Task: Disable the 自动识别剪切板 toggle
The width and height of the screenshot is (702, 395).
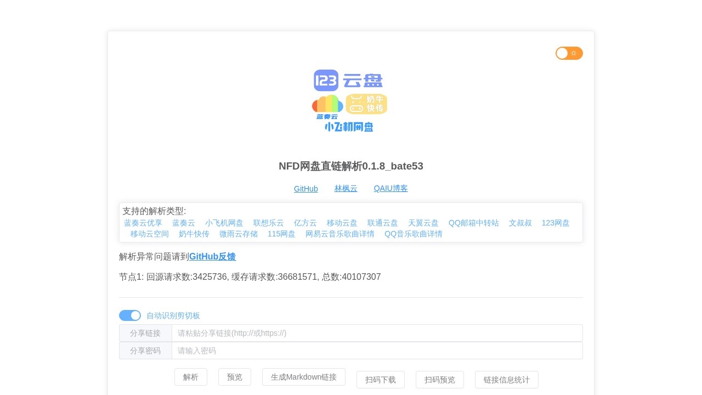Action: tap(130, 315)
